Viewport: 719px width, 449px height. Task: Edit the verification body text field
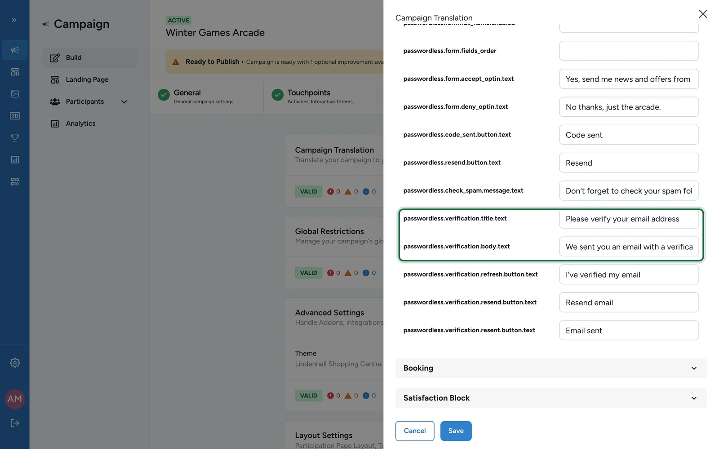(629, 247)
